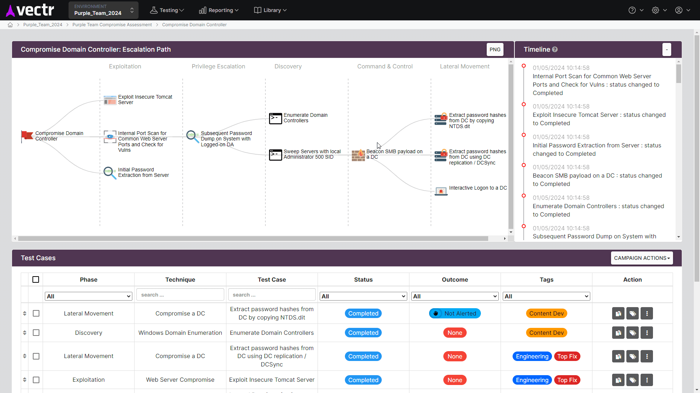
Task: Go to Purple Team Compromise Assessment breadcrumb
Action: (112, 25)
